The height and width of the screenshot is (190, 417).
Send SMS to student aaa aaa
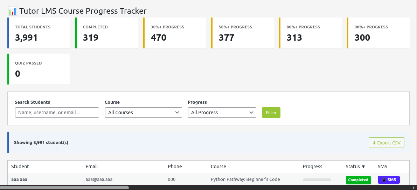pos(389,180)
